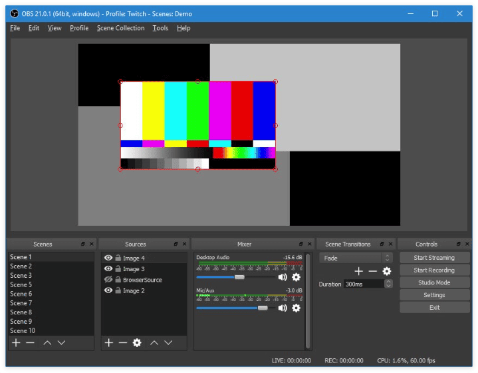Add a new source with plus icon
This screenshot has width=478, height=373.
click(x=109, y=343)
